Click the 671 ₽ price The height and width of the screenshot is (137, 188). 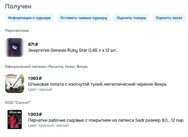tap(33, 45)
